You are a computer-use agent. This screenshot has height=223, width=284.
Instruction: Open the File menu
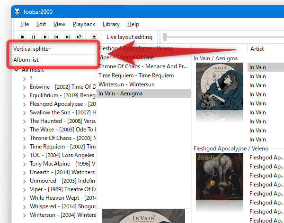click(x=25, y=24)
